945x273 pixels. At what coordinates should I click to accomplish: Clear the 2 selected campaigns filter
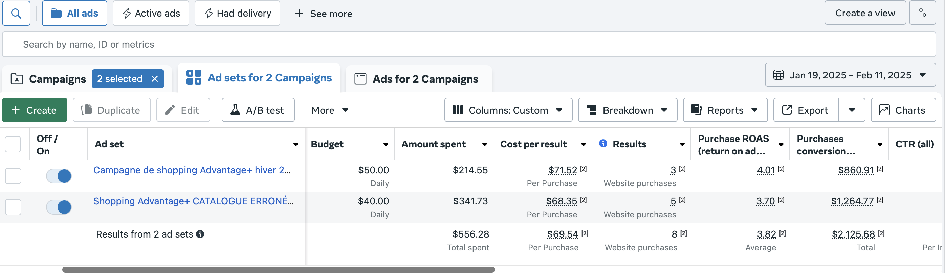[x=155, y=79]
